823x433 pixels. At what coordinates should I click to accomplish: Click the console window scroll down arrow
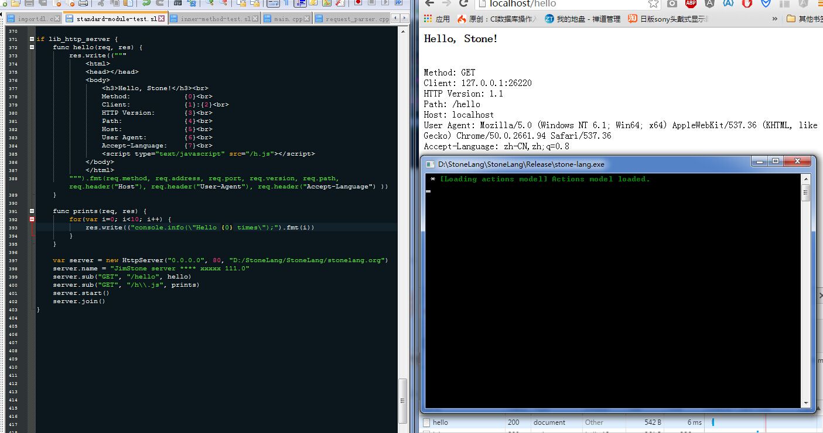click(806, 403)
